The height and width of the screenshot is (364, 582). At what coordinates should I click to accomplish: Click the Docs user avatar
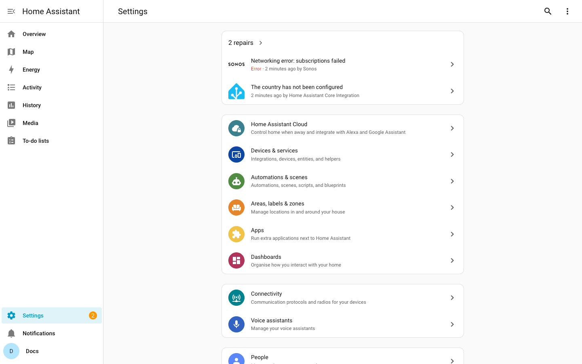[11, 351]
